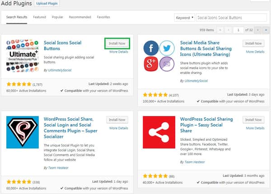Screen dimensions: 271x194
Task: Go to the Recommended tab
Action: (80, 17)
